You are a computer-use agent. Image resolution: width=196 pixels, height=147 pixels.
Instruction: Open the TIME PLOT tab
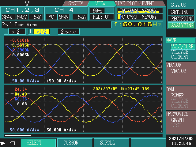(x=126, y=3)
